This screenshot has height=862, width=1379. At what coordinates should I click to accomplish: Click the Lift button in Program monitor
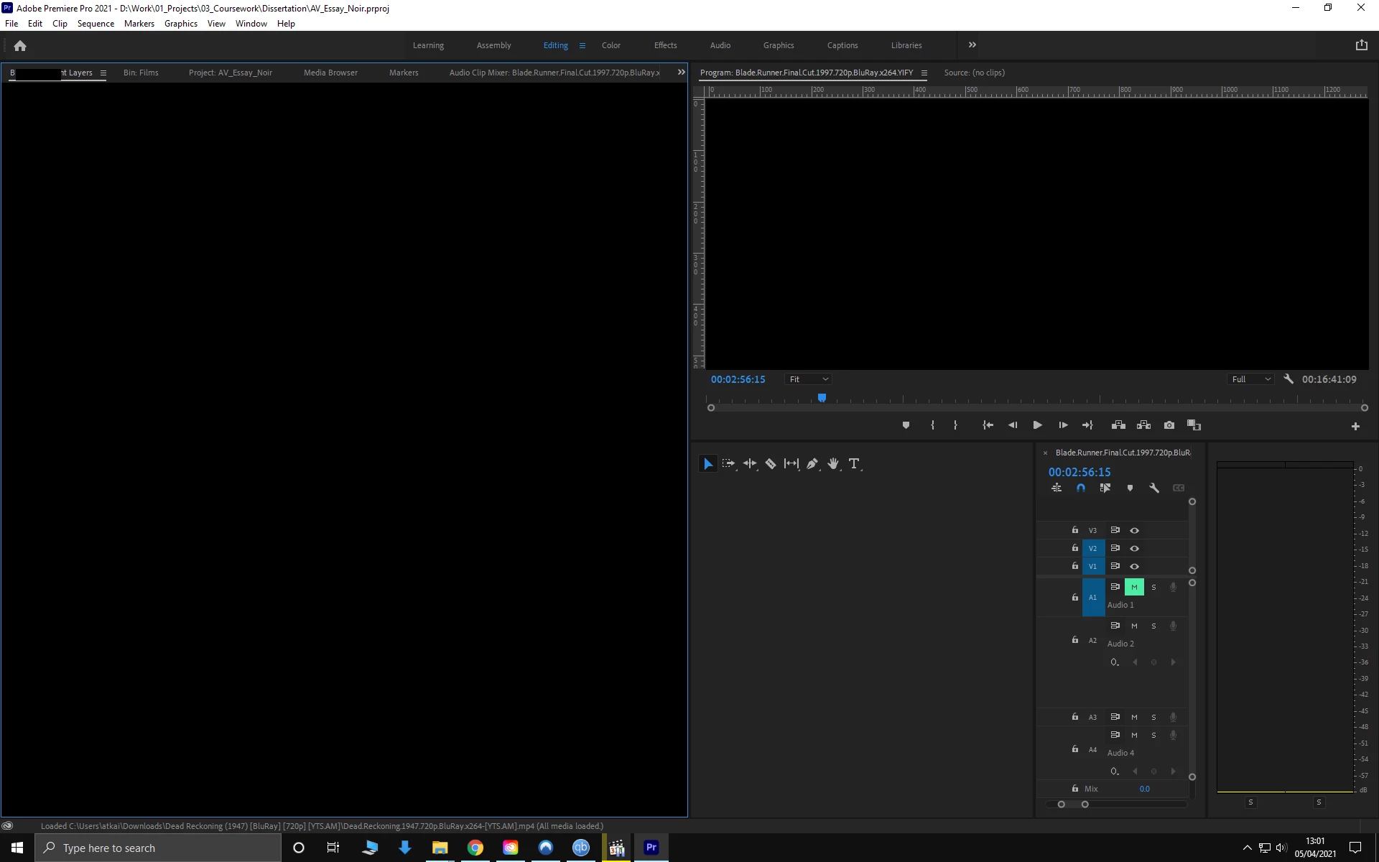coord(1118,425)
